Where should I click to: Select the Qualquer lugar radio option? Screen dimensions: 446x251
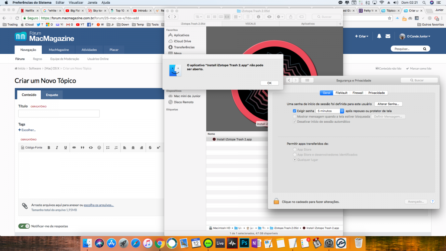[x=295, y=160]
